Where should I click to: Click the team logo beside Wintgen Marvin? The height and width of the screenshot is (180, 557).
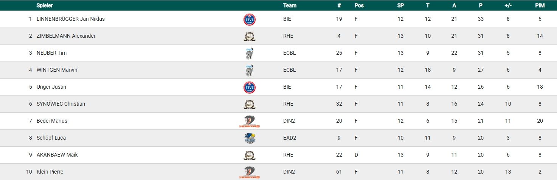(x=250, y=70)
